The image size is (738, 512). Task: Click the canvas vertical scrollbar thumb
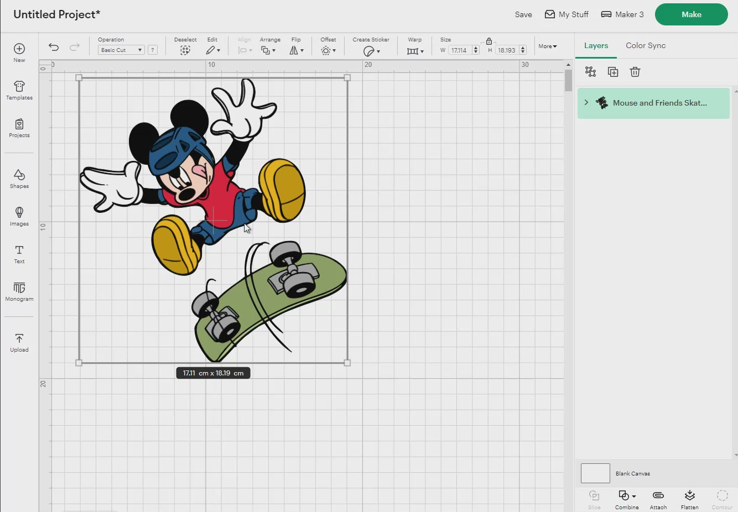tap(568, 81)
